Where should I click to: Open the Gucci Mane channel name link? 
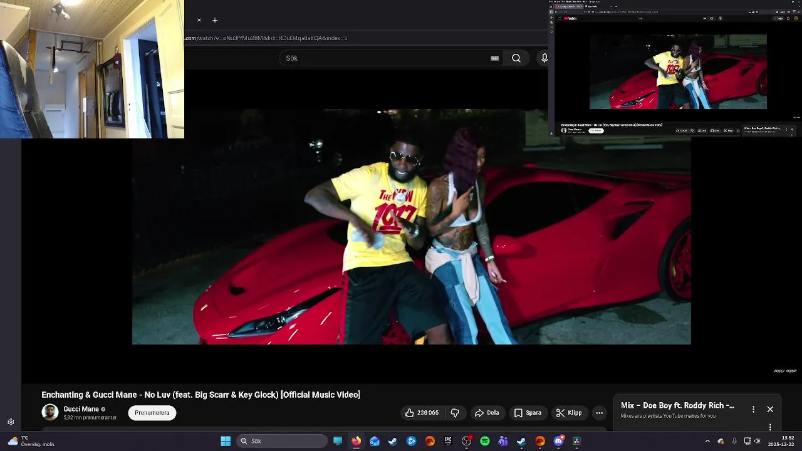tap(81, 409)
